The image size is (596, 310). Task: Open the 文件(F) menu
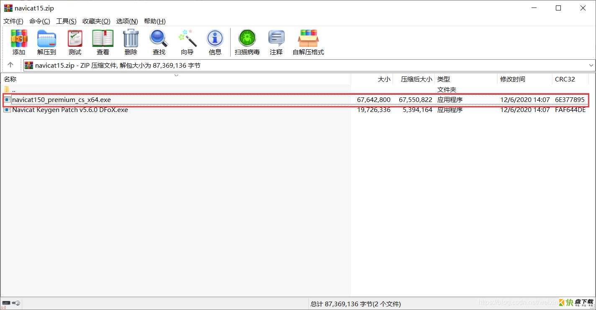point(13,21)
